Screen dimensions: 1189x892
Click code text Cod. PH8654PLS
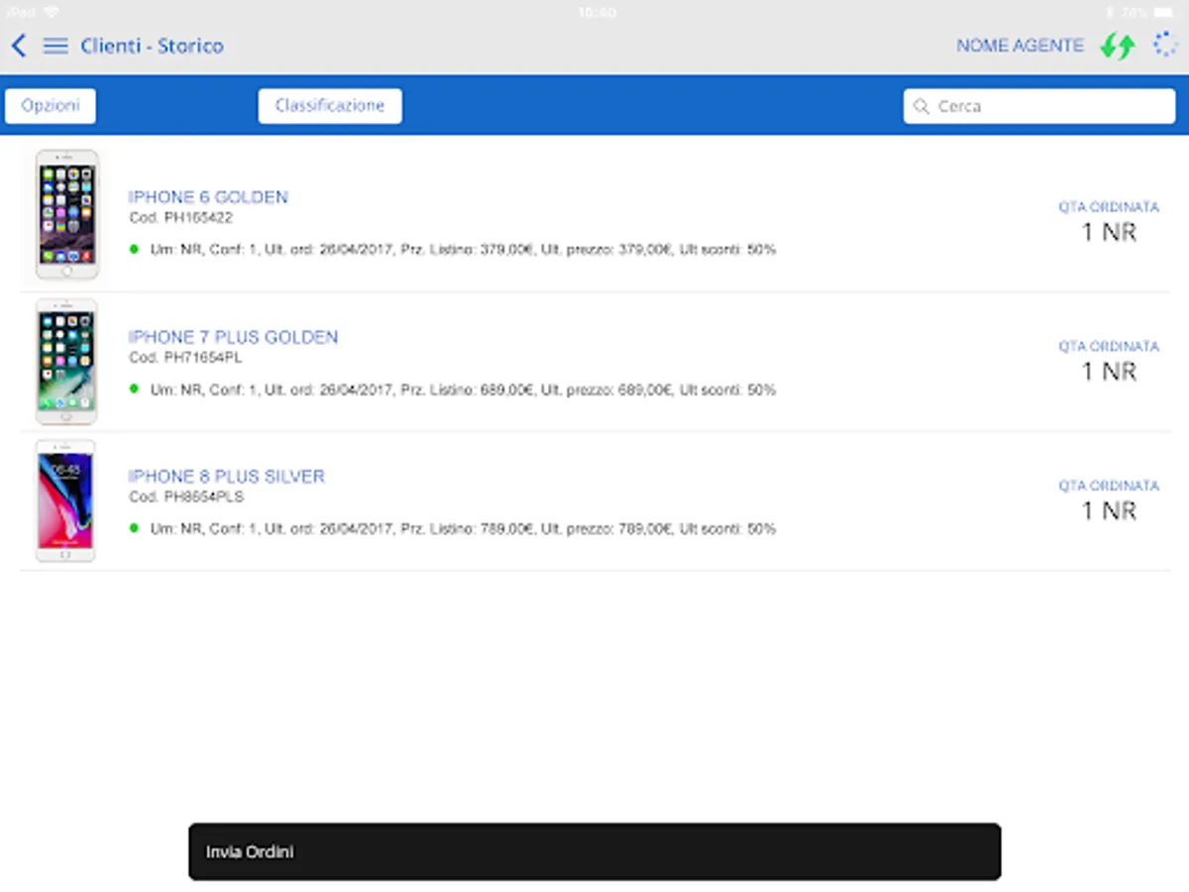186,498
